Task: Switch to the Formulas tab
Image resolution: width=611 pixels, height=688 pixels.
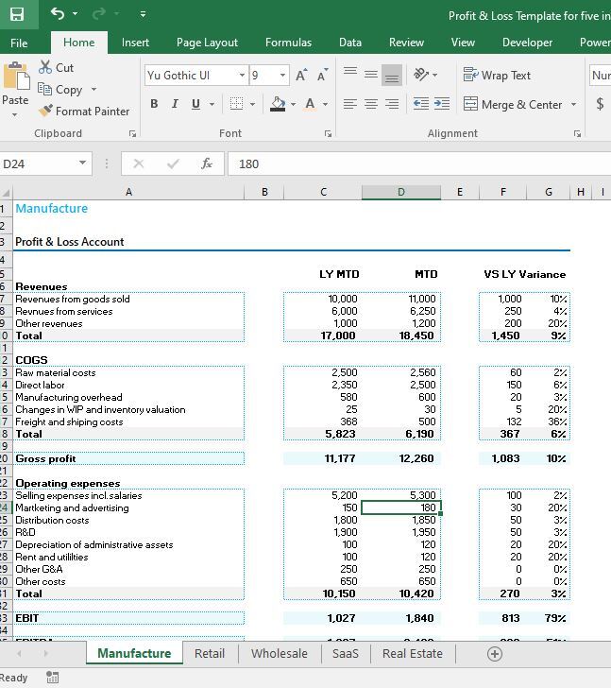Action: [x=288, y=43]
